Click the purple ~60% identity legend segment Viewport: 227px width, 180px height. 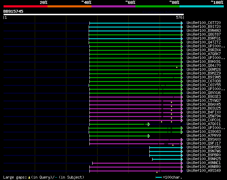coord(113,6)
